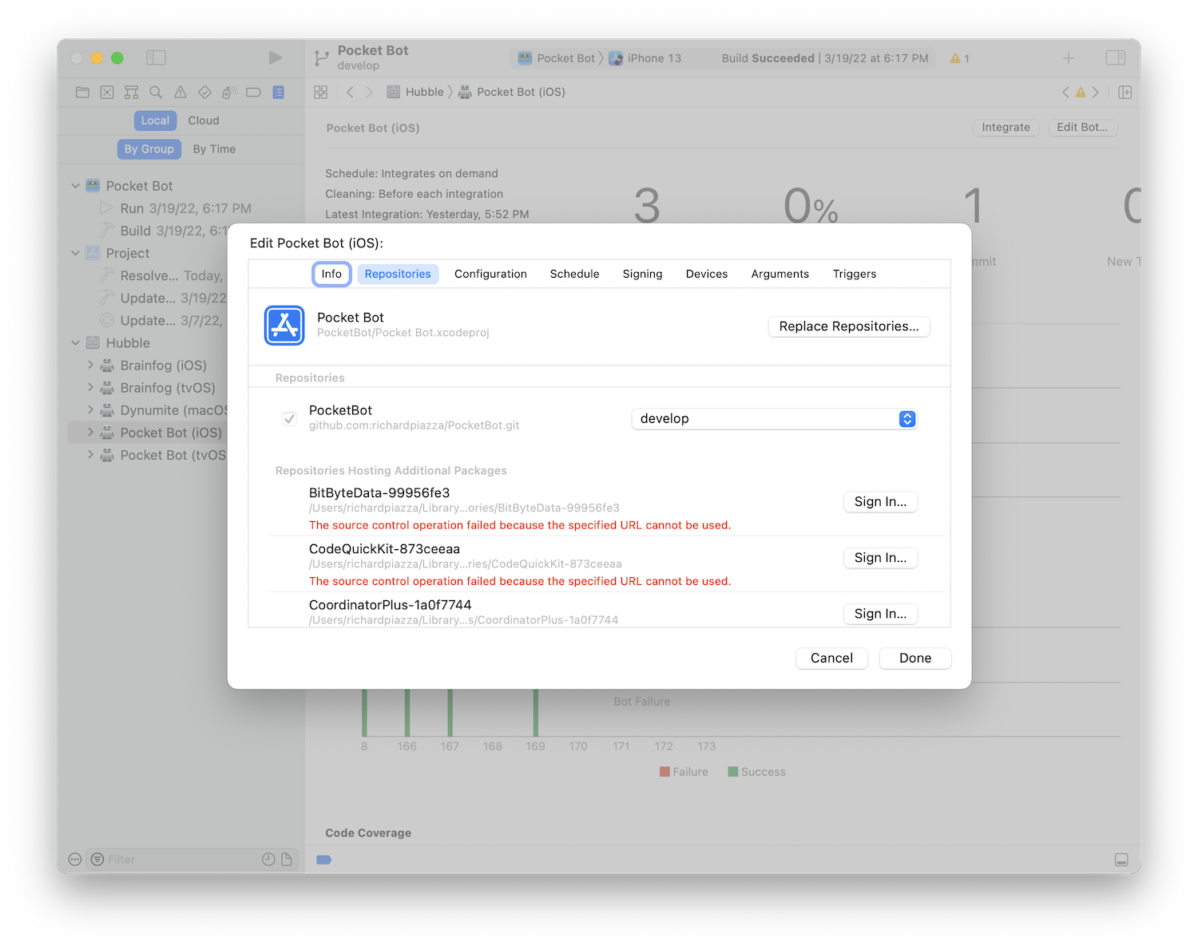Click the Run play button
Image resolution: width=1198 pixels, height=949 pixels.
276,57
